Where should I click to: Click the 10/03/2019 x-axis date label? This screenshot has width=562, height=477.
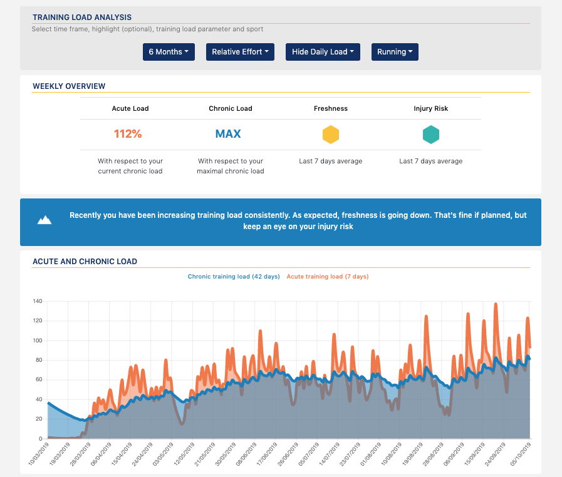coord(39,454)
